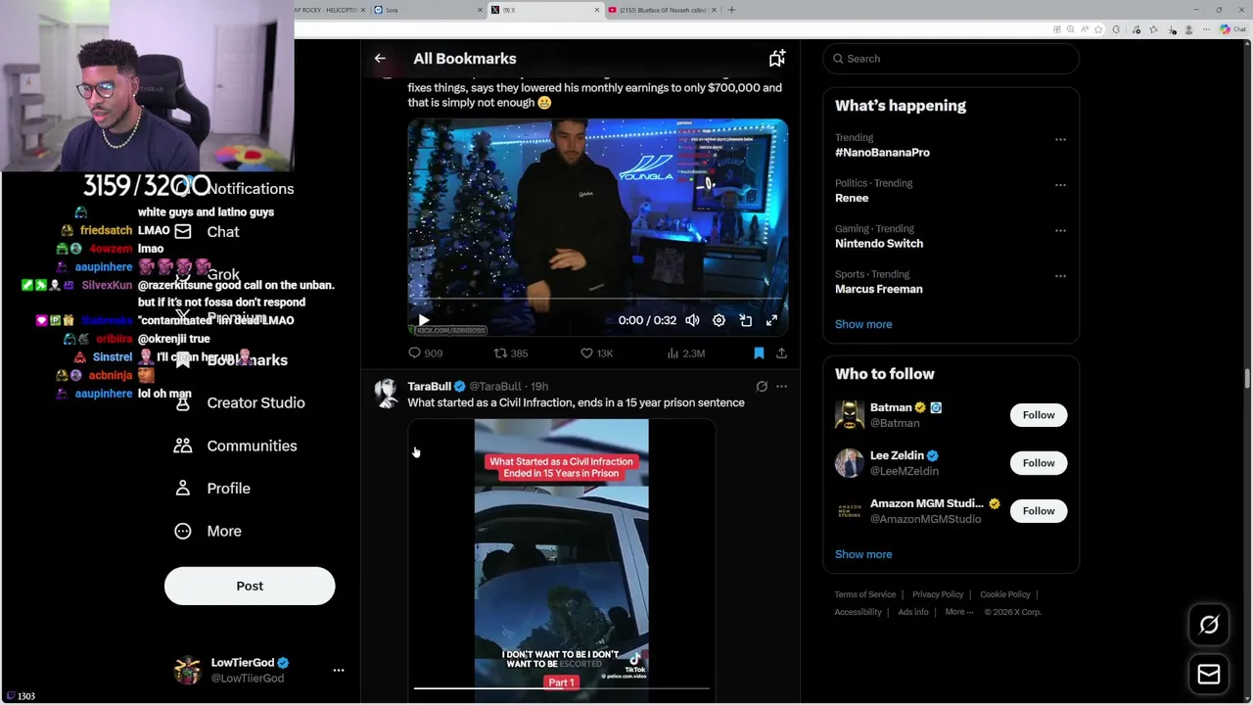Open Accessibility footer link
The image size is (1253, 705).
pyautogui.click(x=858, y=612)
